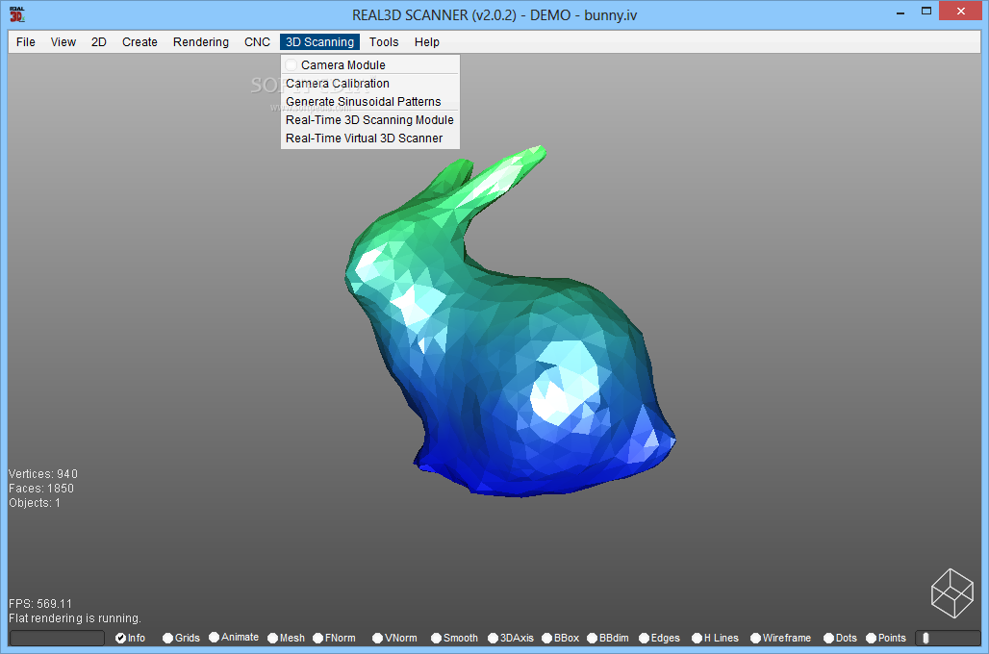Open the View menu
The height and width of the screenshot is (654, 989).
(x=63, y=42)
